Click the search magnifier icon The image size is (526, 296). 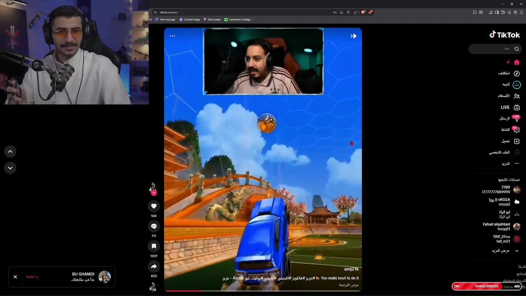point(517,49)
